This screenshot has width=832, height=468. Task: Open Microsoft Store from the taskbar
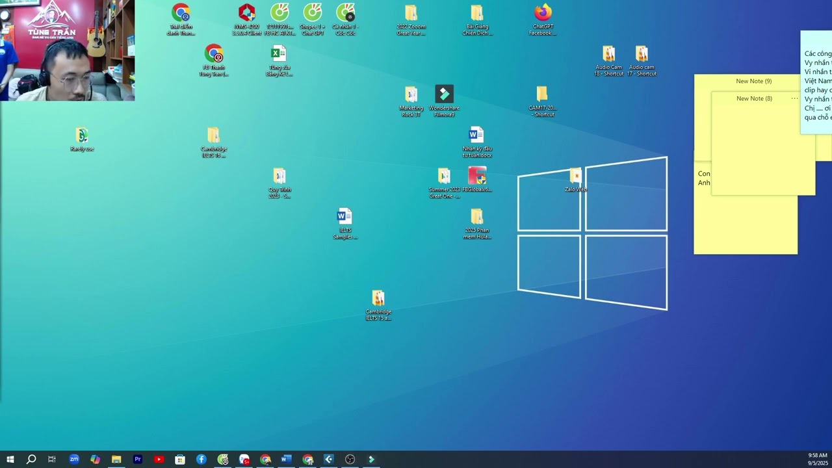[180, 460]
